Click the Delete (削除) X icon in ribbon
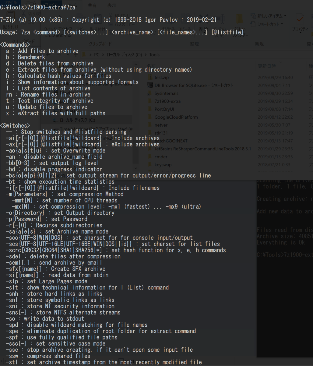 [x=203, y=19]
